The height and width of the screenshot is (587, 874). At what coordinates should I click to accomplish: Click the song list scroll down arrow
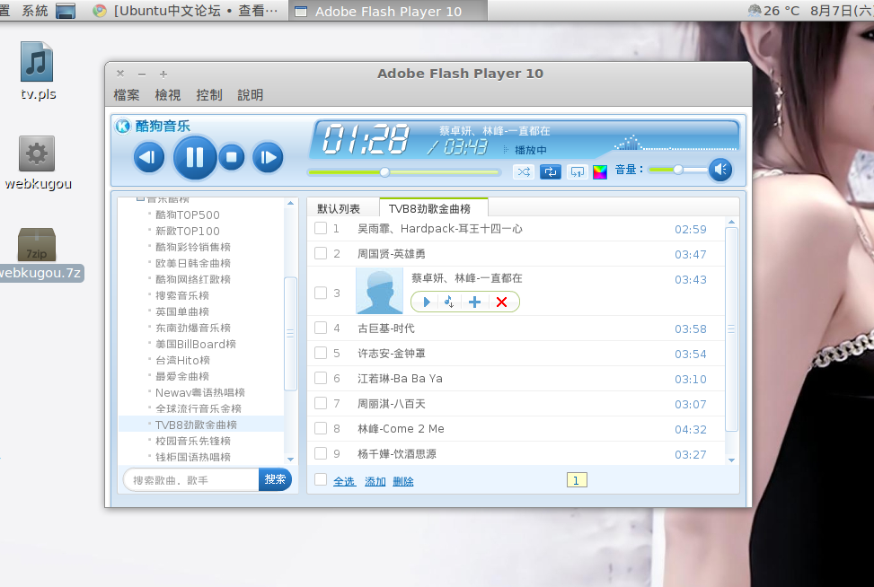731,460
